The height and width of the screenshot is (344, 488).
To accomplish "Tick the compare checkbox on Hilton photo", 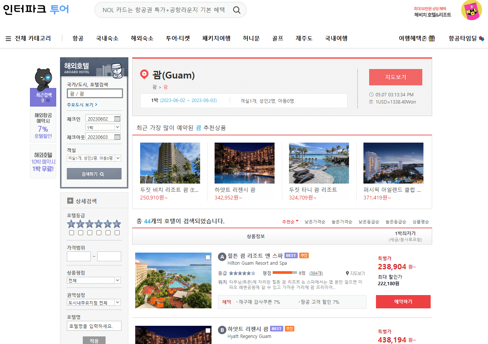I will pos(208,258).
